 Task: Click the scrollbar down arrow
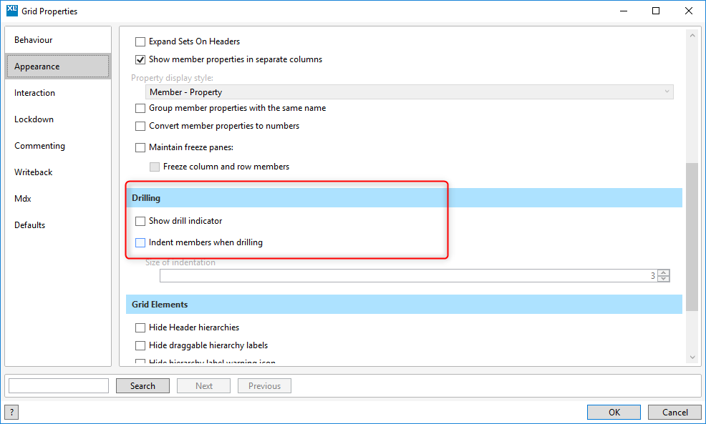point(692,356)
